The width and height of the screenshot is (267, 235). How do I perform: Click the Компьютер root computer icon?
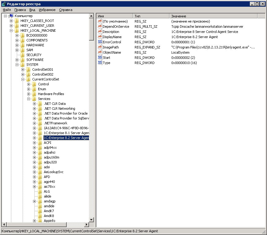pos(11,16)
